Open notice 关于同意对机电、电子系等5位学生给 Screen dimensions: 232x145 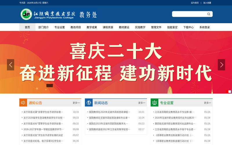tap(43, 141)
